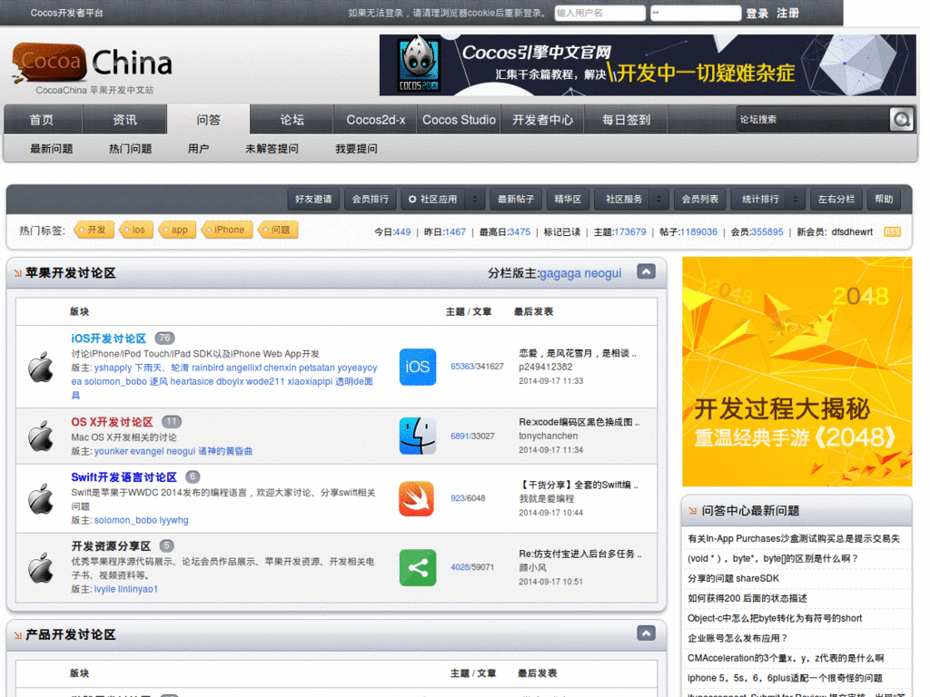Screen dimensions: 930x697
Task: Open moderator gagaga profile link
Action: pos(559,273)
